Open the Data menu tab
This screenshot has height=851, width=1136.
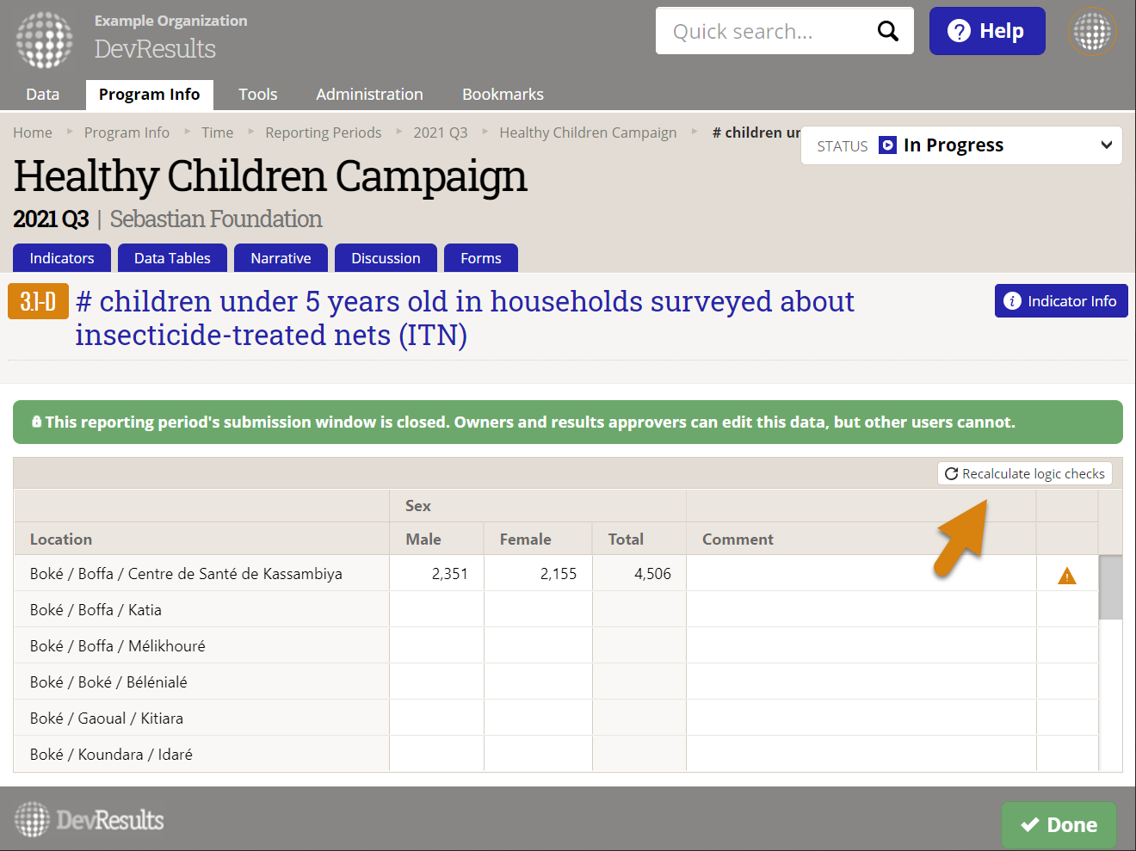pyautogui.click(x=43, y=95)
